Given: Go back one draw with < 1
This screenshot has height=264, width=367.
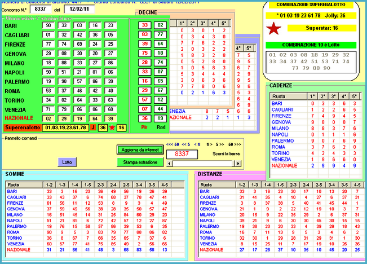Looking at the screenshot, I should click(x=197, y=144).
